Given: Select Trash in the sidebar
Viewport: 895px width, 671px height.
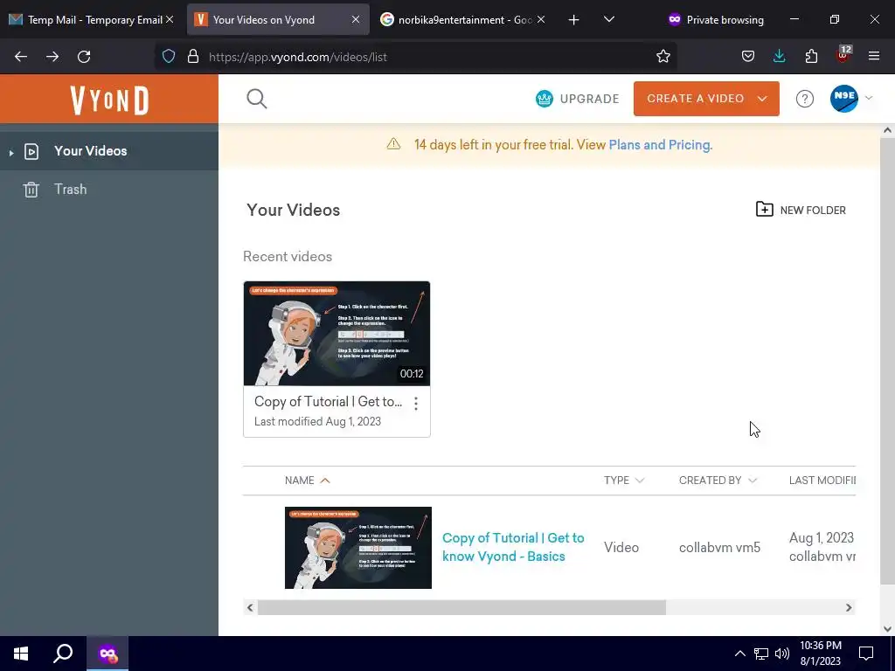Looking at the screenshot, I should [109, 190].
